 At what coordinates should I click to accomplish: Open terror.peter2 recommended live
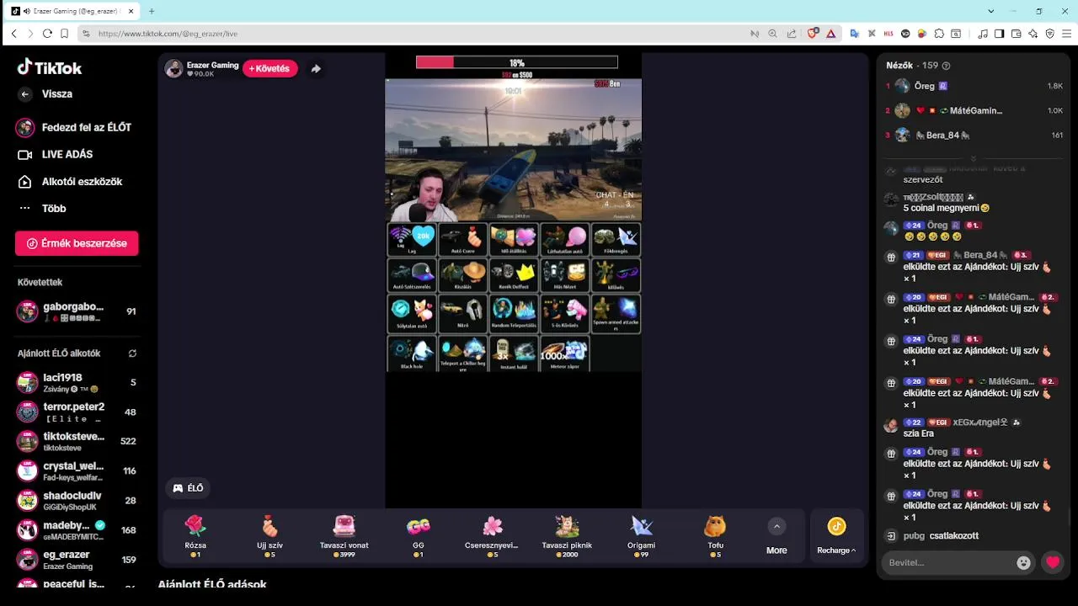77,412
